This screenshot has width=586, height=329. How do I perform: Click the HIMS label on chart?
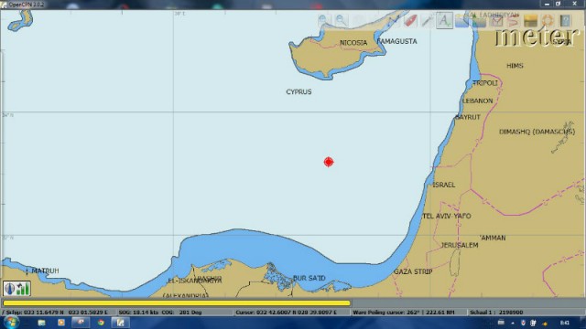(x=515, y=66)
